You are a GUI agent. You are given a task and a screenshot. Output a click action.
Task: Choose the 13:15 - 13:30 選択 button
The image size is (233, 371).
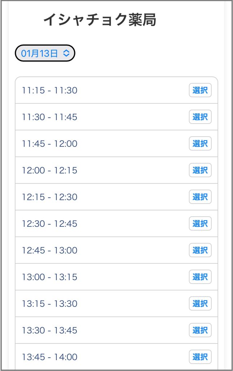click(200, 304)
